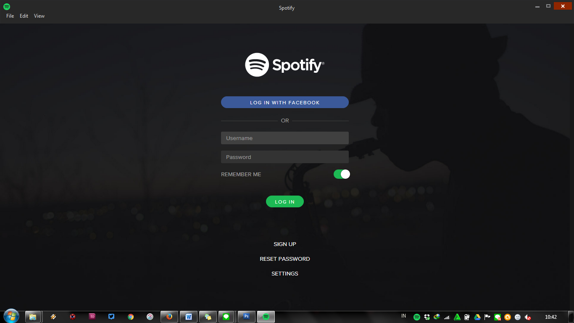Open the Settings link below Reset Password
The width and height of the screenshot is (574, 323).
pos(285,273)
